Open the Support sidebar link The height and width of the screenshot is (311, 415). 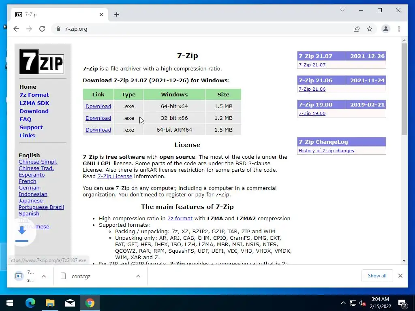(x=31, y=127)
